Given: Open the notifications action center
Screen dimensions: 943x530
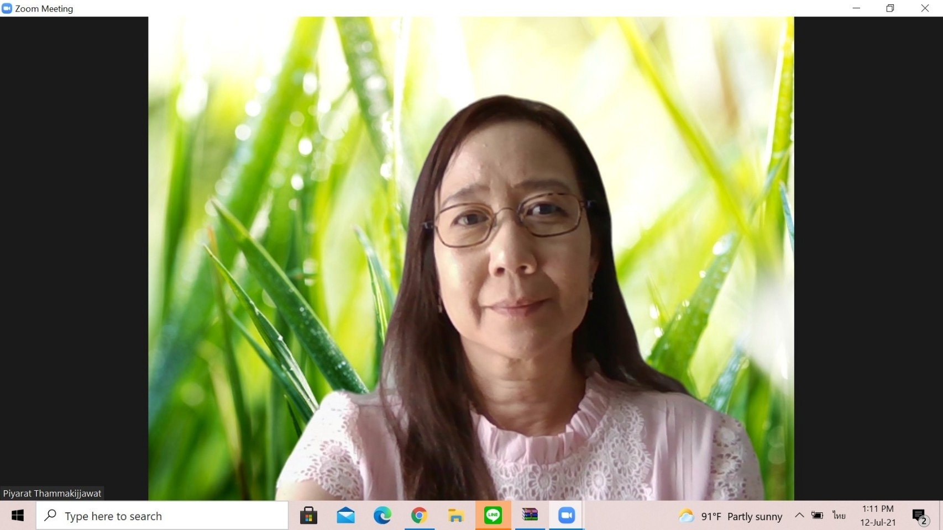Looking at the screenshot, I should point(920,516).
